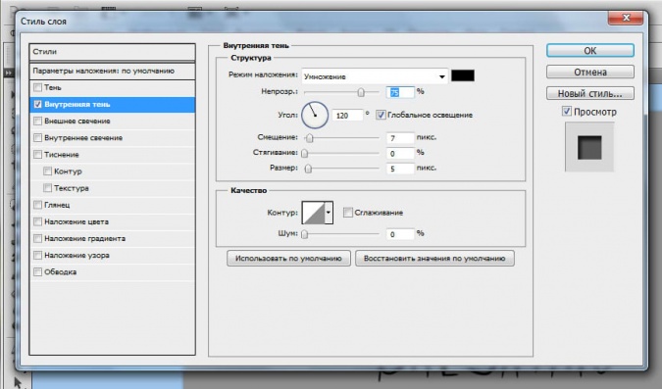Screen dimensions: 662x389
Task: Open the Режим наложения dropdown
Action: 375,76
